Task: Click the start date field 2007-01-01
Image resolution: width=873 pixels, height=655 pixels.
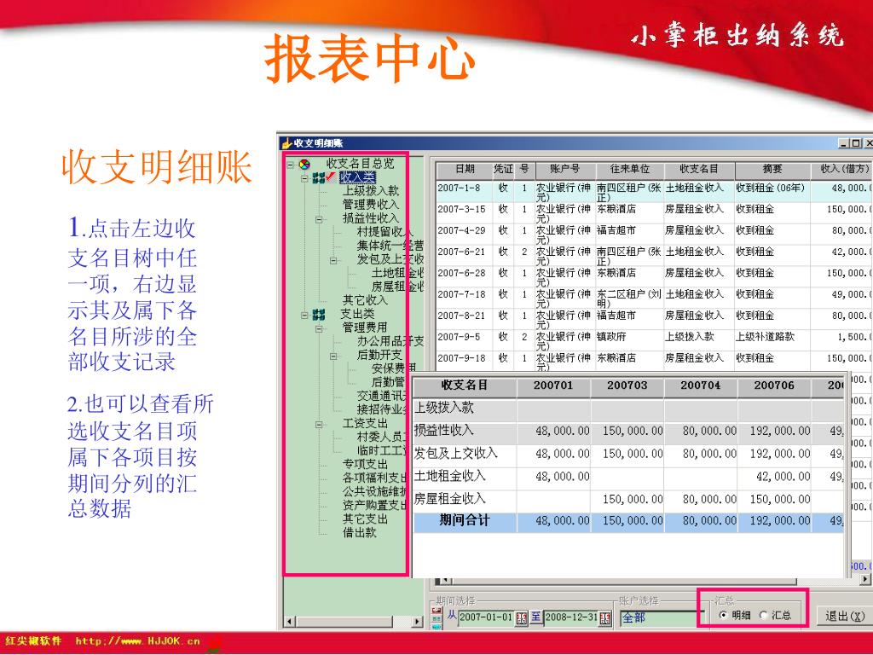Action: pos(485,617)
